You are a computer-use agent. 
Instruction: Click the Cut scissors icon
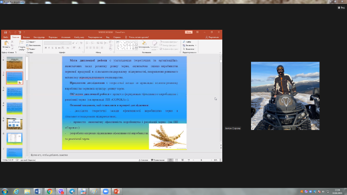[x=12, y=42]
